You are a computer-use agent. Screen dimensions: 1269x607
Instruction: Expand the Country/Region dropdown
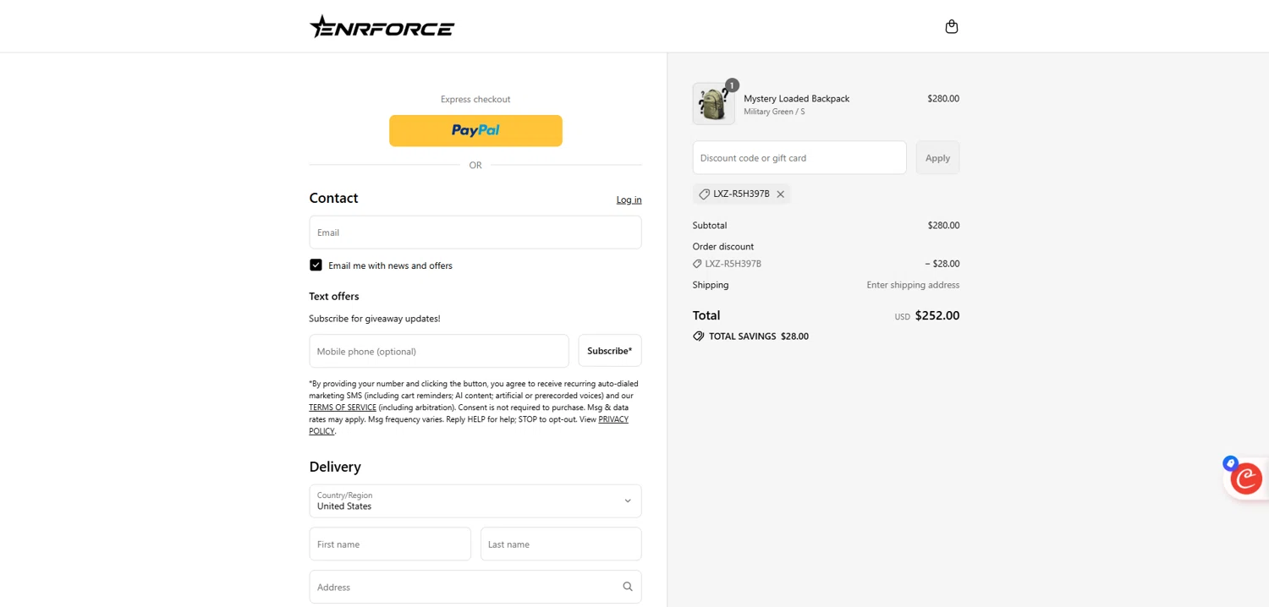click(x=475, y=501)
